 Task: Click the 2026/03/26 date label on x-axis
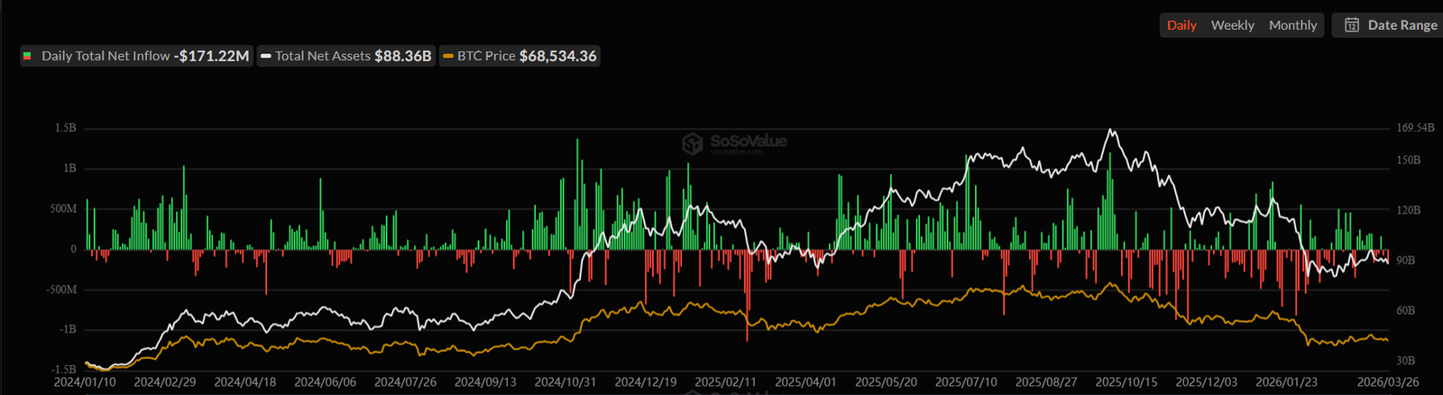coord(1388,382)
